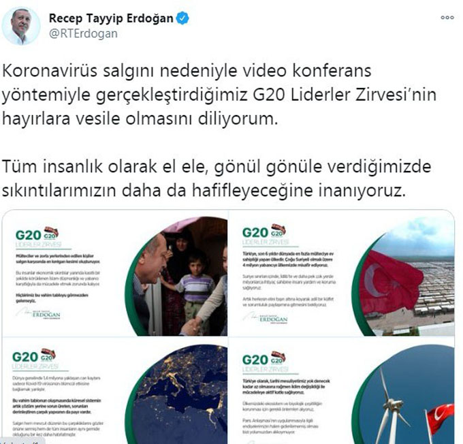The height and width of the screenshot is (444, 463).
Task: Click Erdoğan signature in the refugee camp card
Action: [265, 318]
